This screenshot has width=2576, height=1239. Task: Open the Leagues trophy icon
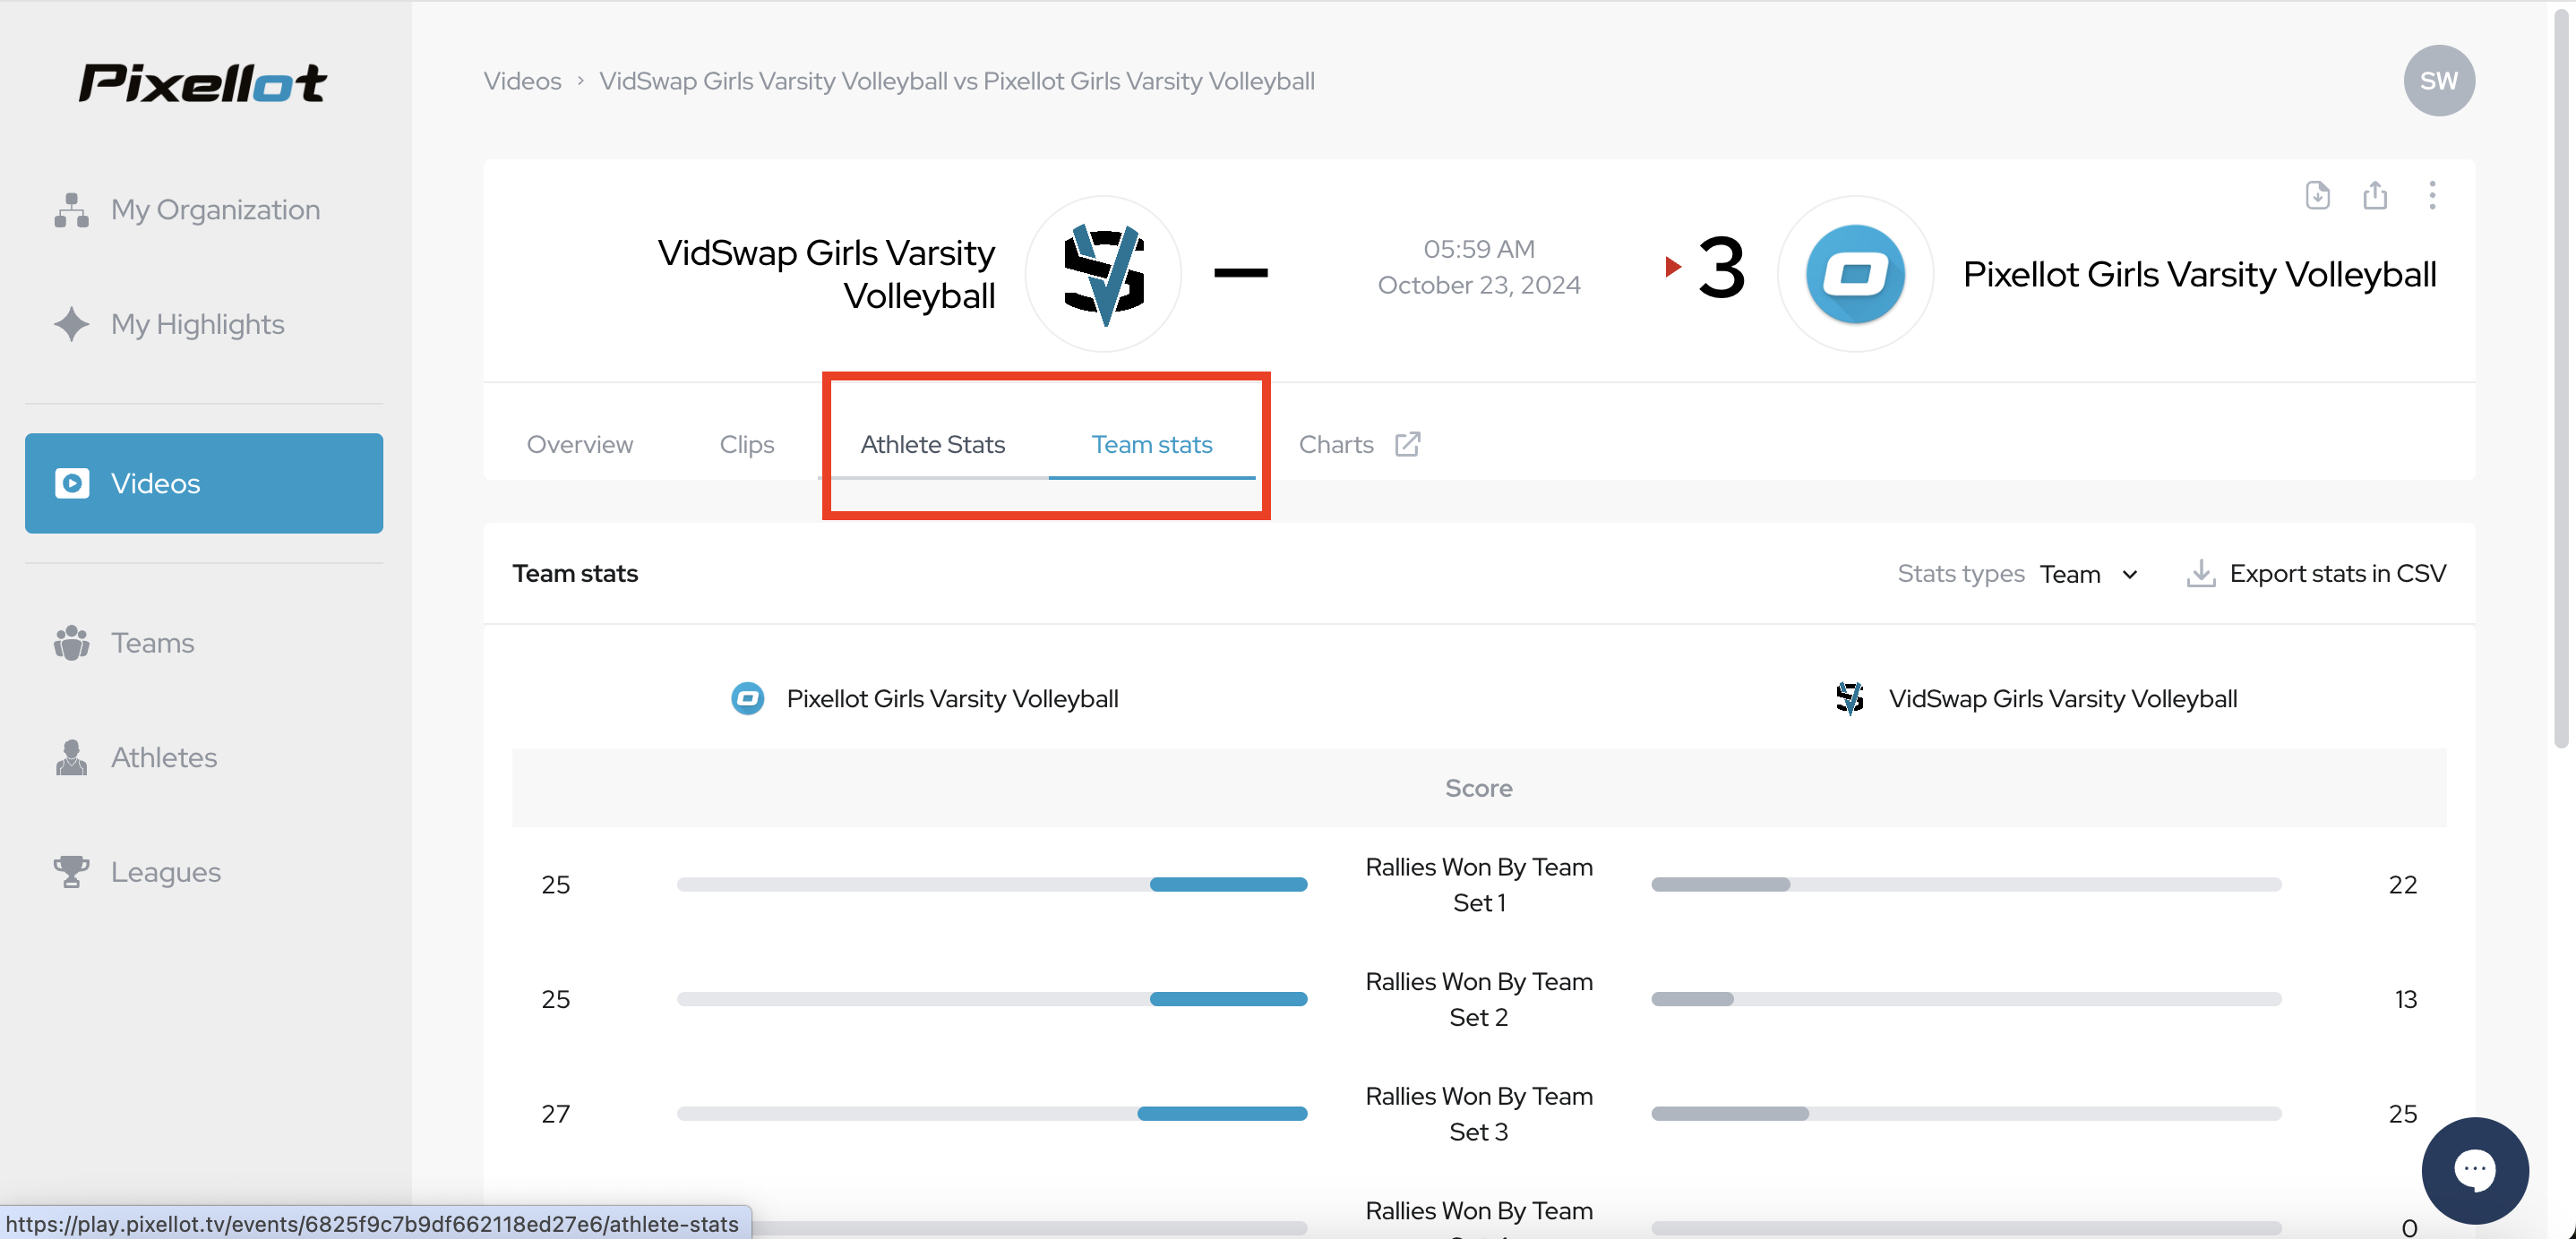71,871
